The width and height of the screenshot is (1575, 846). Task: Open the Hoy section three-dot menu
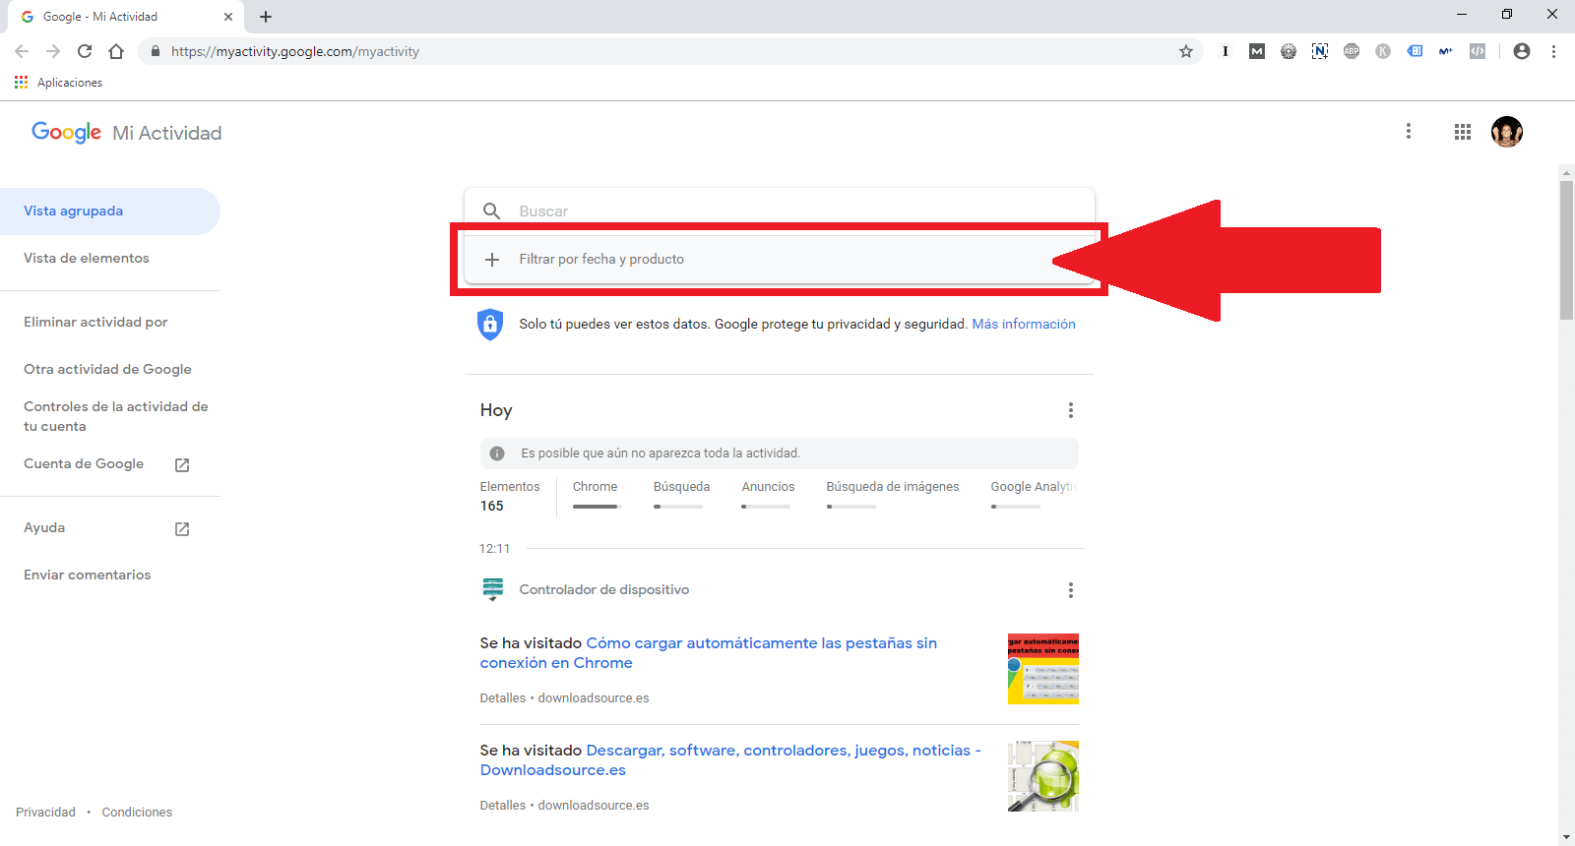[x=1071, y=410]
